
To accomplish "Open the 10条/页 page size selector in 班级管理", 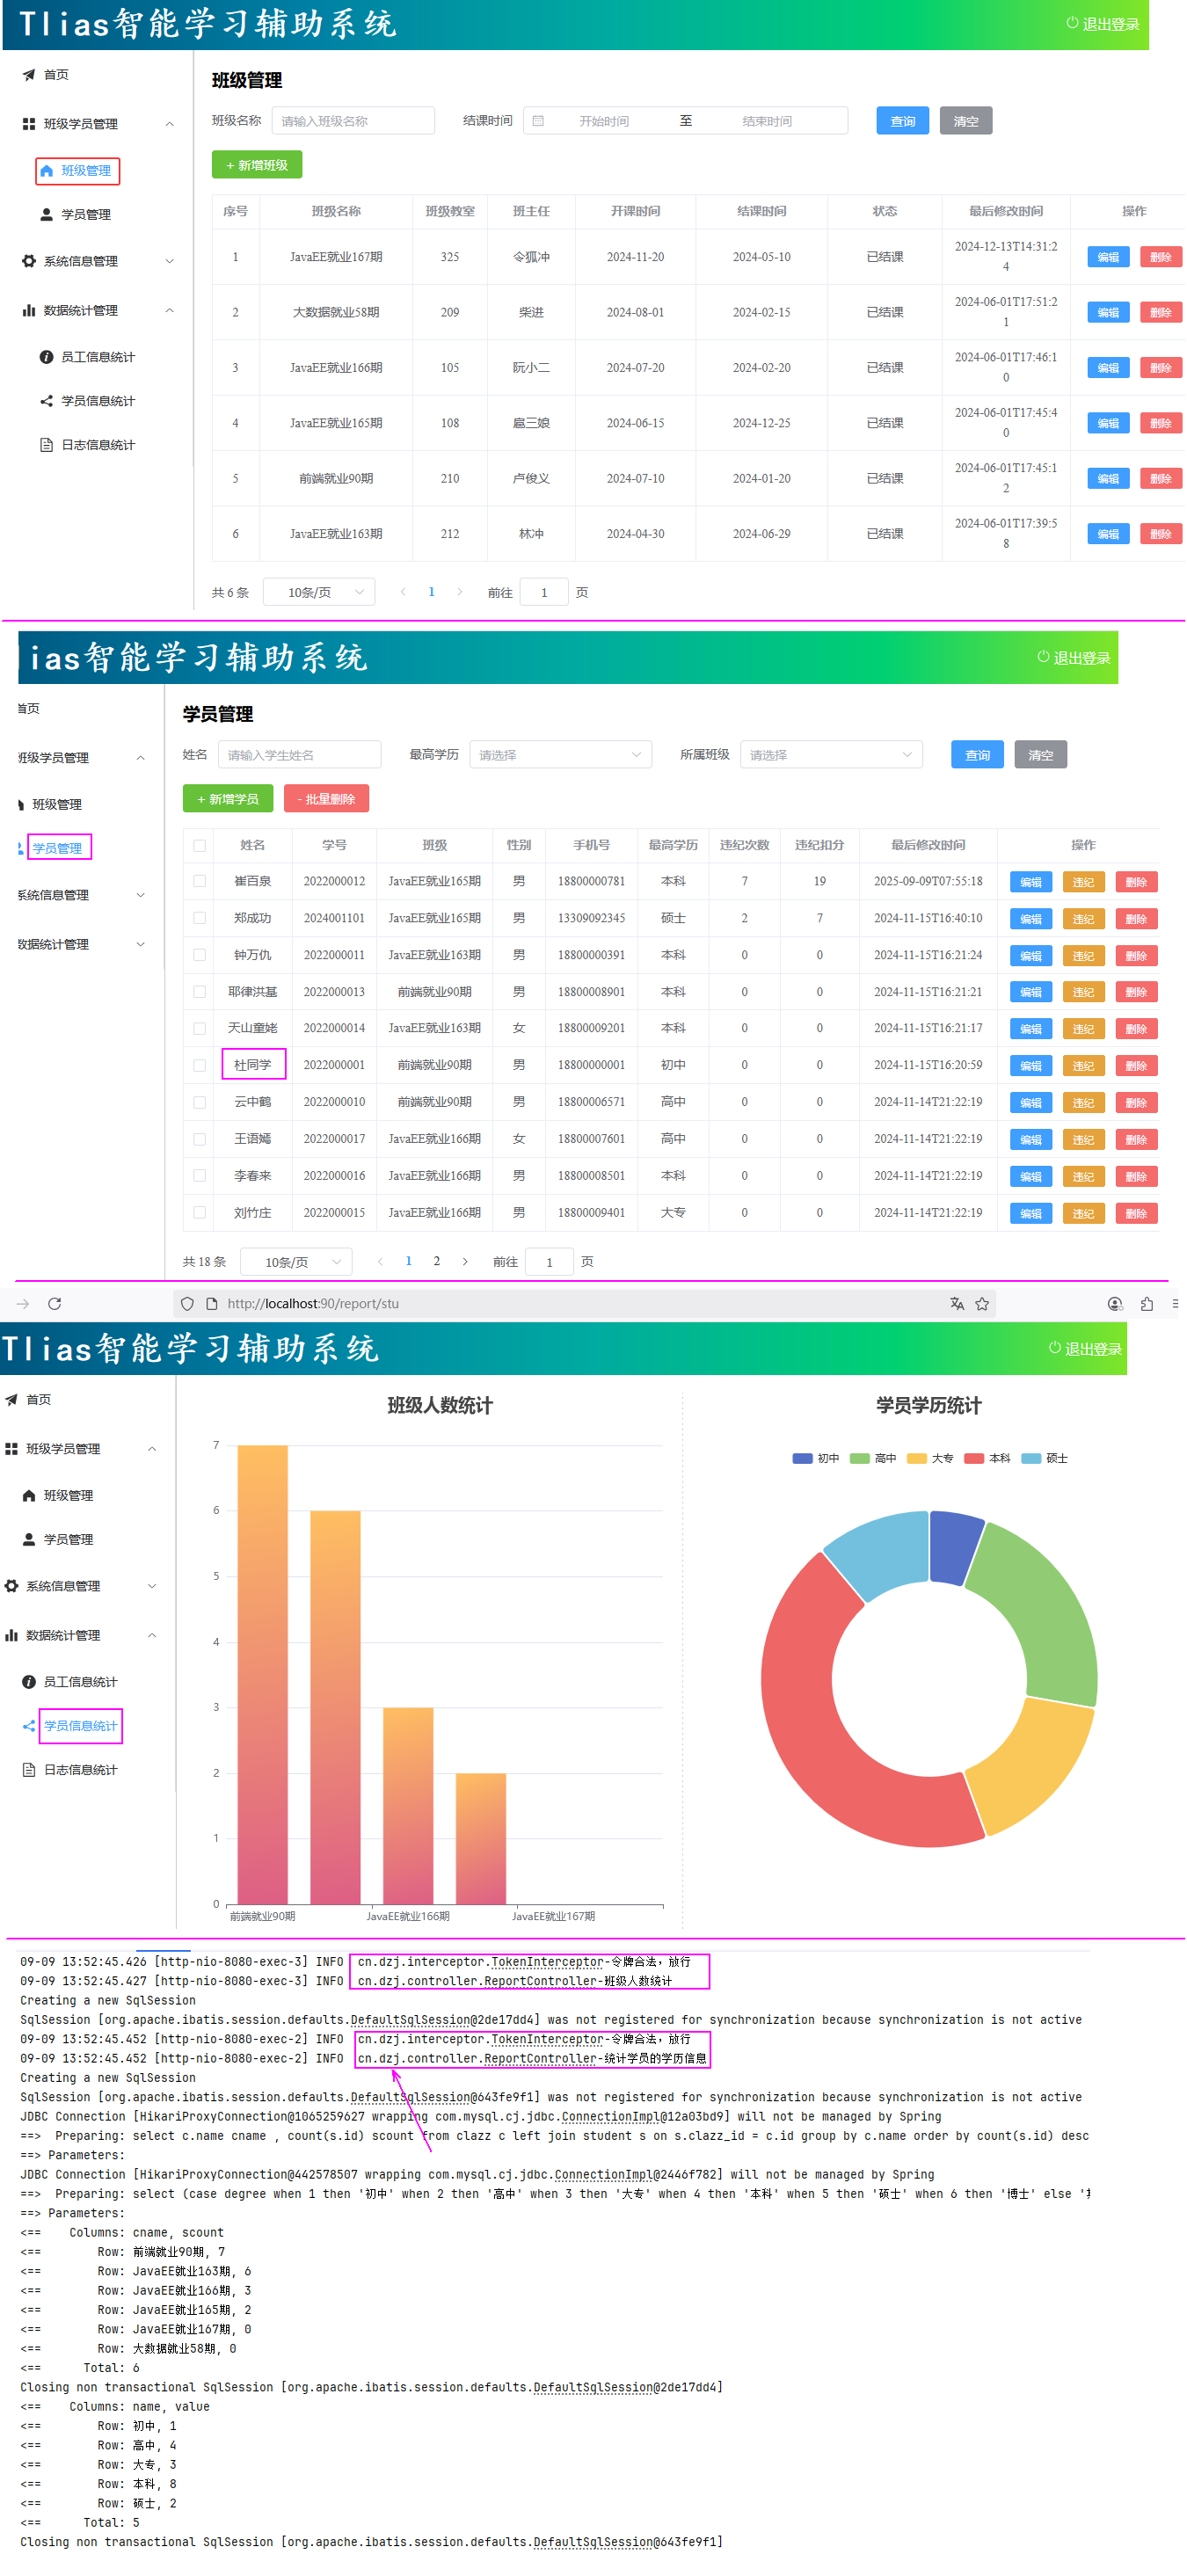I will [319, 592].
